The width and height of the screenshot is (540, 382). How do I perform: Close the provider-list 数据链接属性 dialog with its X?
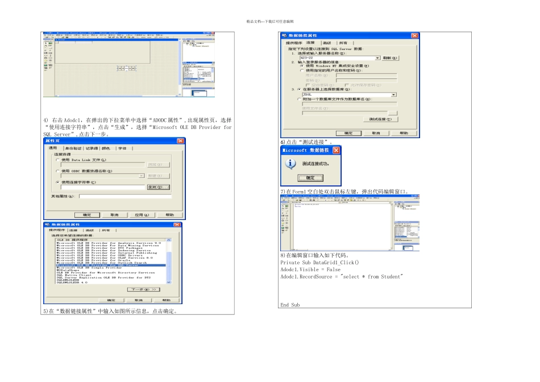(x=177, y=225)
